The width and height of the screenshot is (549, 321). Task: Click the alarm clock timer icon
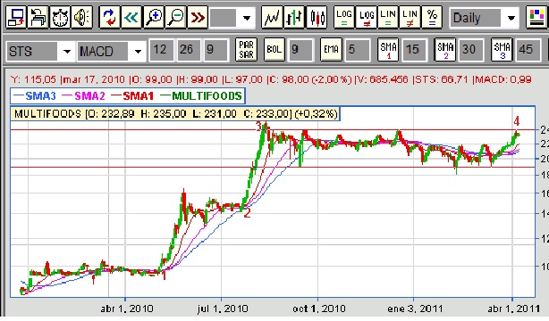point(60,16)
